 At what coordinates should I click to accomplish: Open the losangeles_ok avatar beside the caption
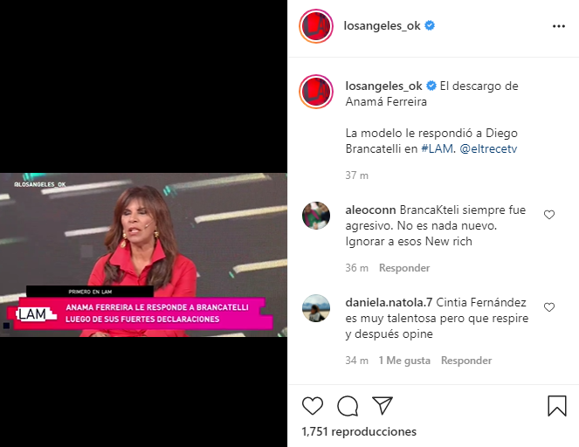(316, 92)
